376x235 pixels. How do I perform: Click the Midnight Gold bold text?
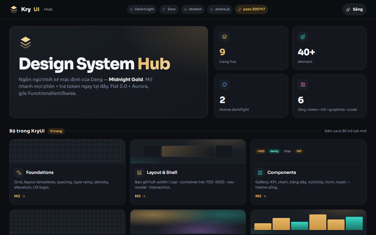(126, 79)
